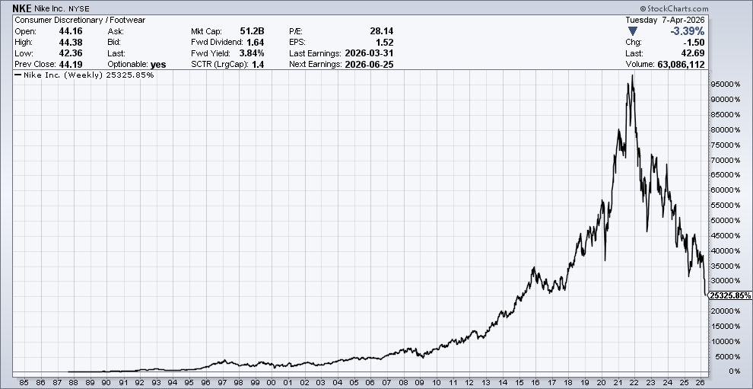
Task: Click the 95000% label on the y-axis
Action: click(x=724, y=84)
